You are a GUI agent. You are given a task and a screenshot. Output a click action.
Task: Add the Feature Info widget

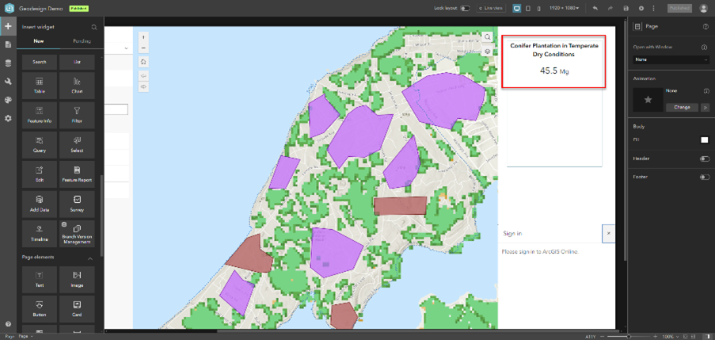[40, 115]
